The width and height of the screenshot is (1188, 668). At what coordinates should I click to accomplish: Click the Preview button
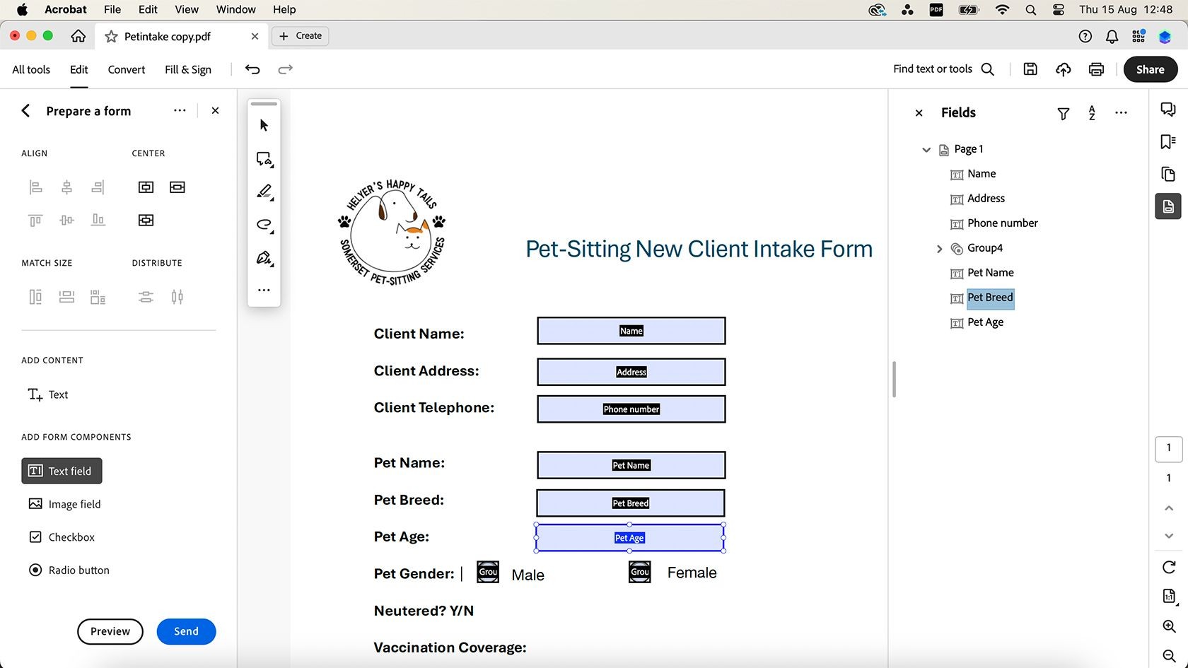click(x=110, y=631)
